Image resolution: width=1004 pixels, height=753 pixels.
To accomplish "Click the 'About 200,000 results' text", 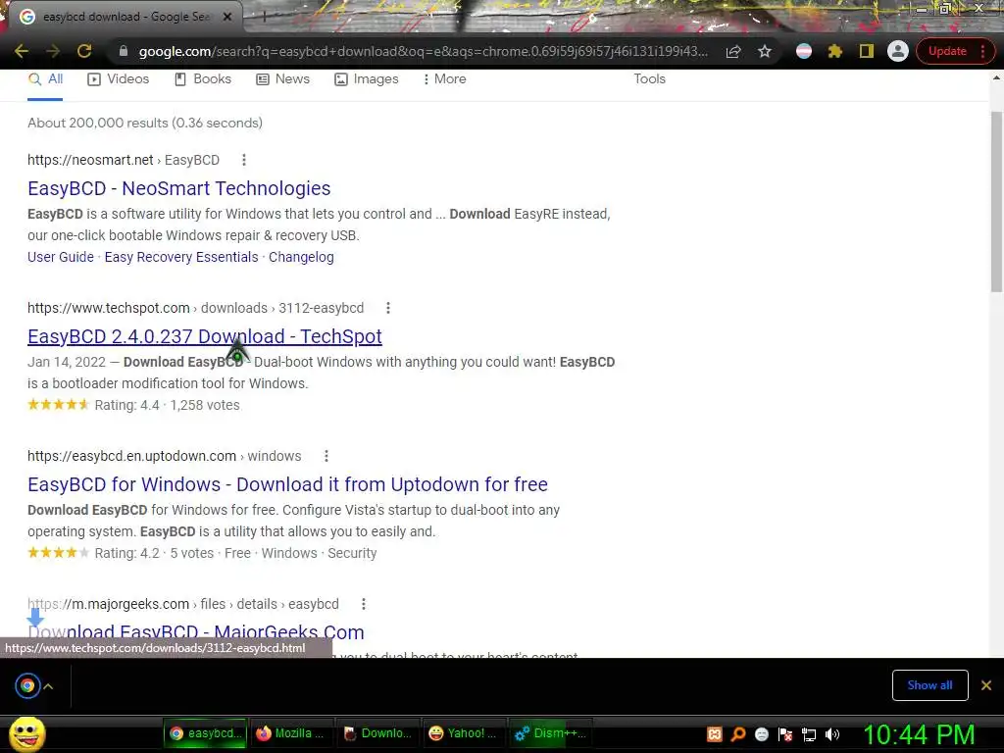I will 145,123.
